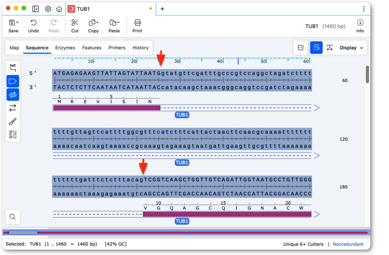Click the Nonredundant link
Viewport: 389px width, 255px height.
click(348, 244)
